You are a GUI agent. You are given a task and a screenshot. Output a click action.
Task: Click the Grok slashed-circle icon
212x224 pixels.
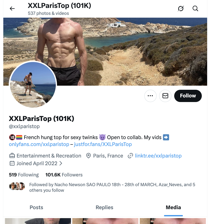pyautogui.click(x=181, y=9)
